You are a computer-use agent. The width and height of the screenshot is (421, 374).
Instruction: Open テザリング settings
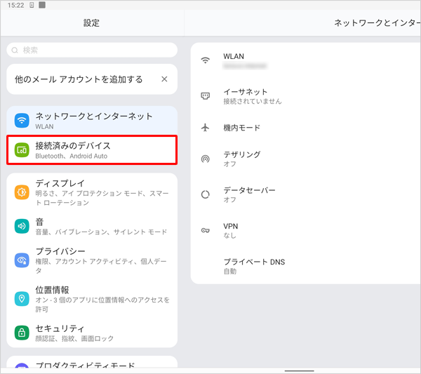[305, 159]
